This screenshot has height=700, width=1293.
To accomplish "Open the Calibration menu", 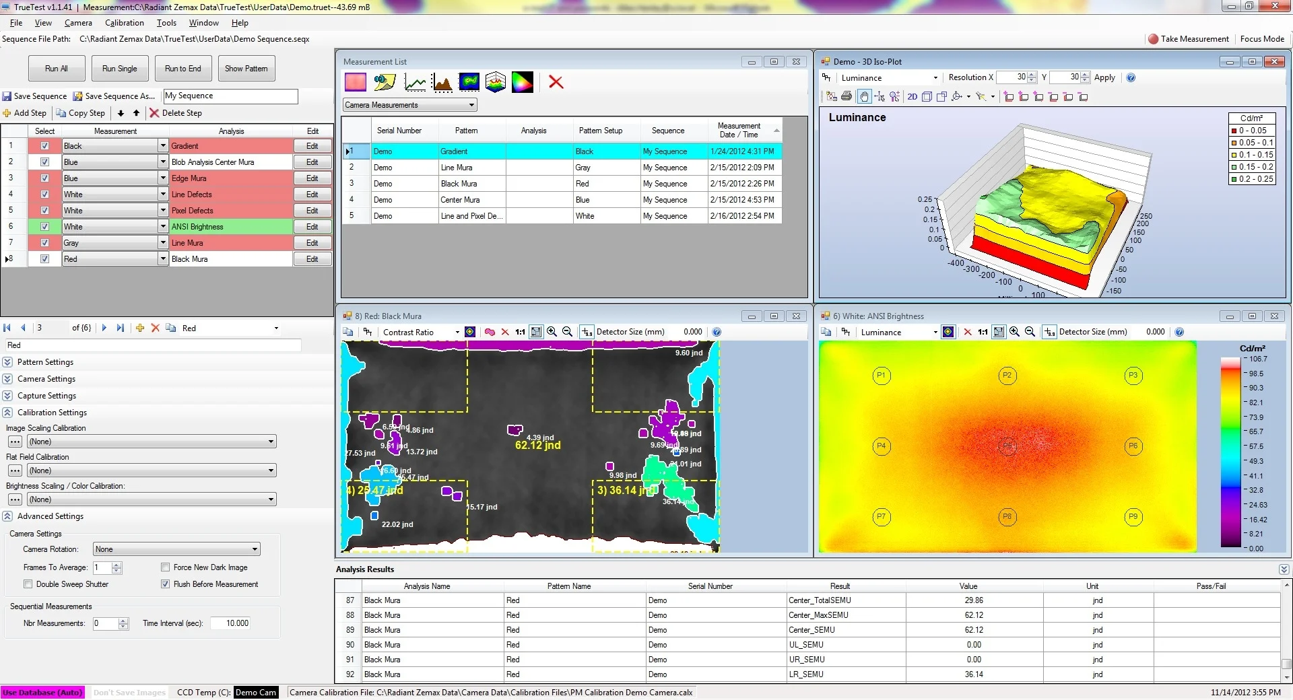I will [x=124, y=22].
